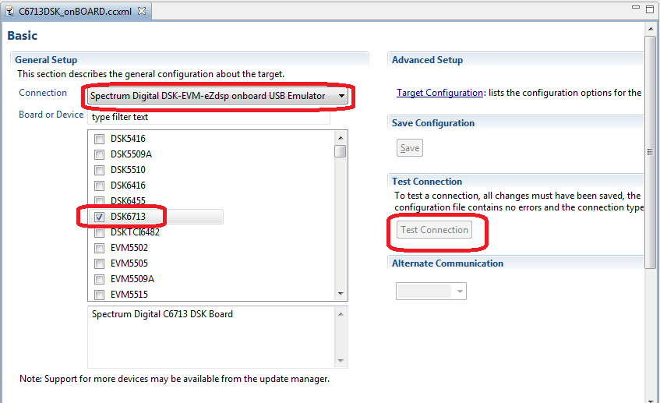
Task: Click the ccxml file icon on tab
Action: pyautogui.click(x=9, y=12)
